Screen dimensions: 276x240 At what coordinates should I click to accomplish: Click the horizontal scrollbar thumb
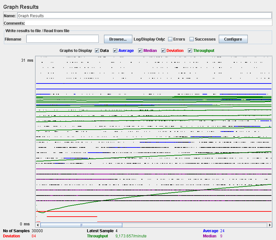coord(81,225)
